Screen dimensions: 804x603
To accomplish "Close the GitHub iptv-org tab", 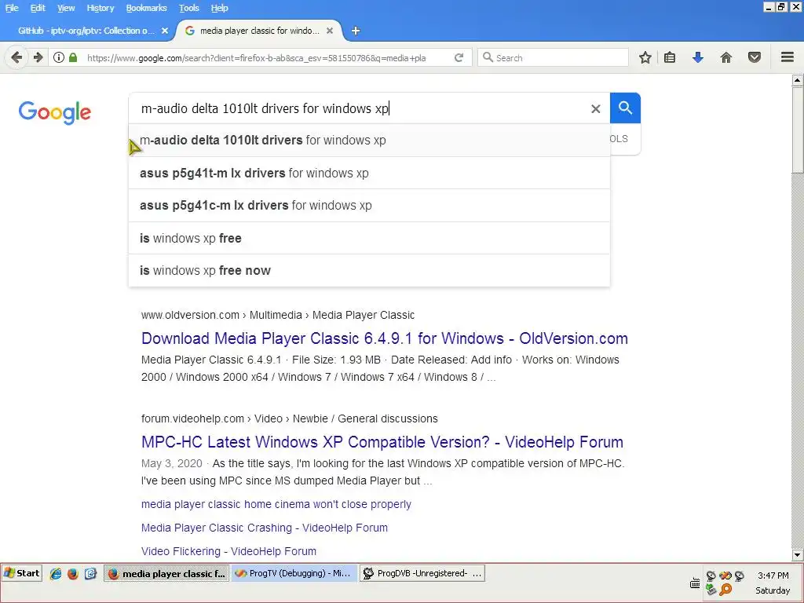I will 165,31.
